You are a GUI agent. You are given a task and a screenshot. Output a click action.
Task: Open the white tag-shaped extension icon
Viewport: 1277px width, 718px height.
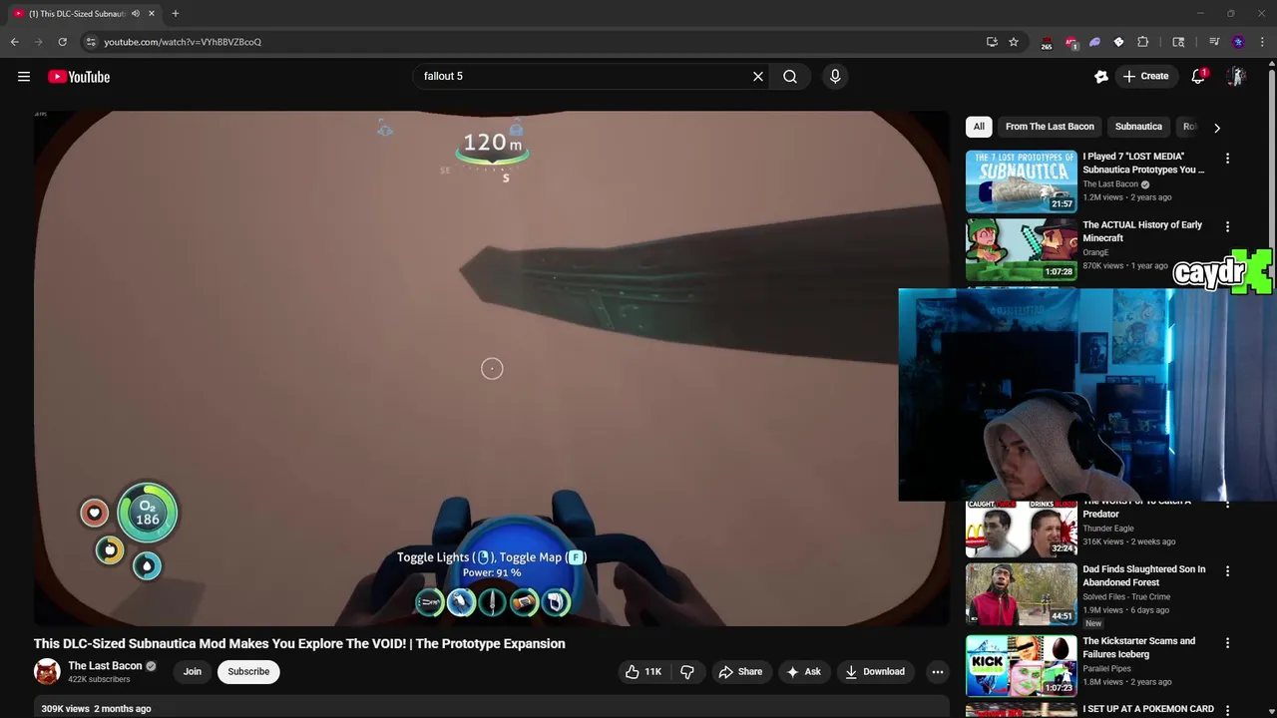click(x=1118, y=42)
